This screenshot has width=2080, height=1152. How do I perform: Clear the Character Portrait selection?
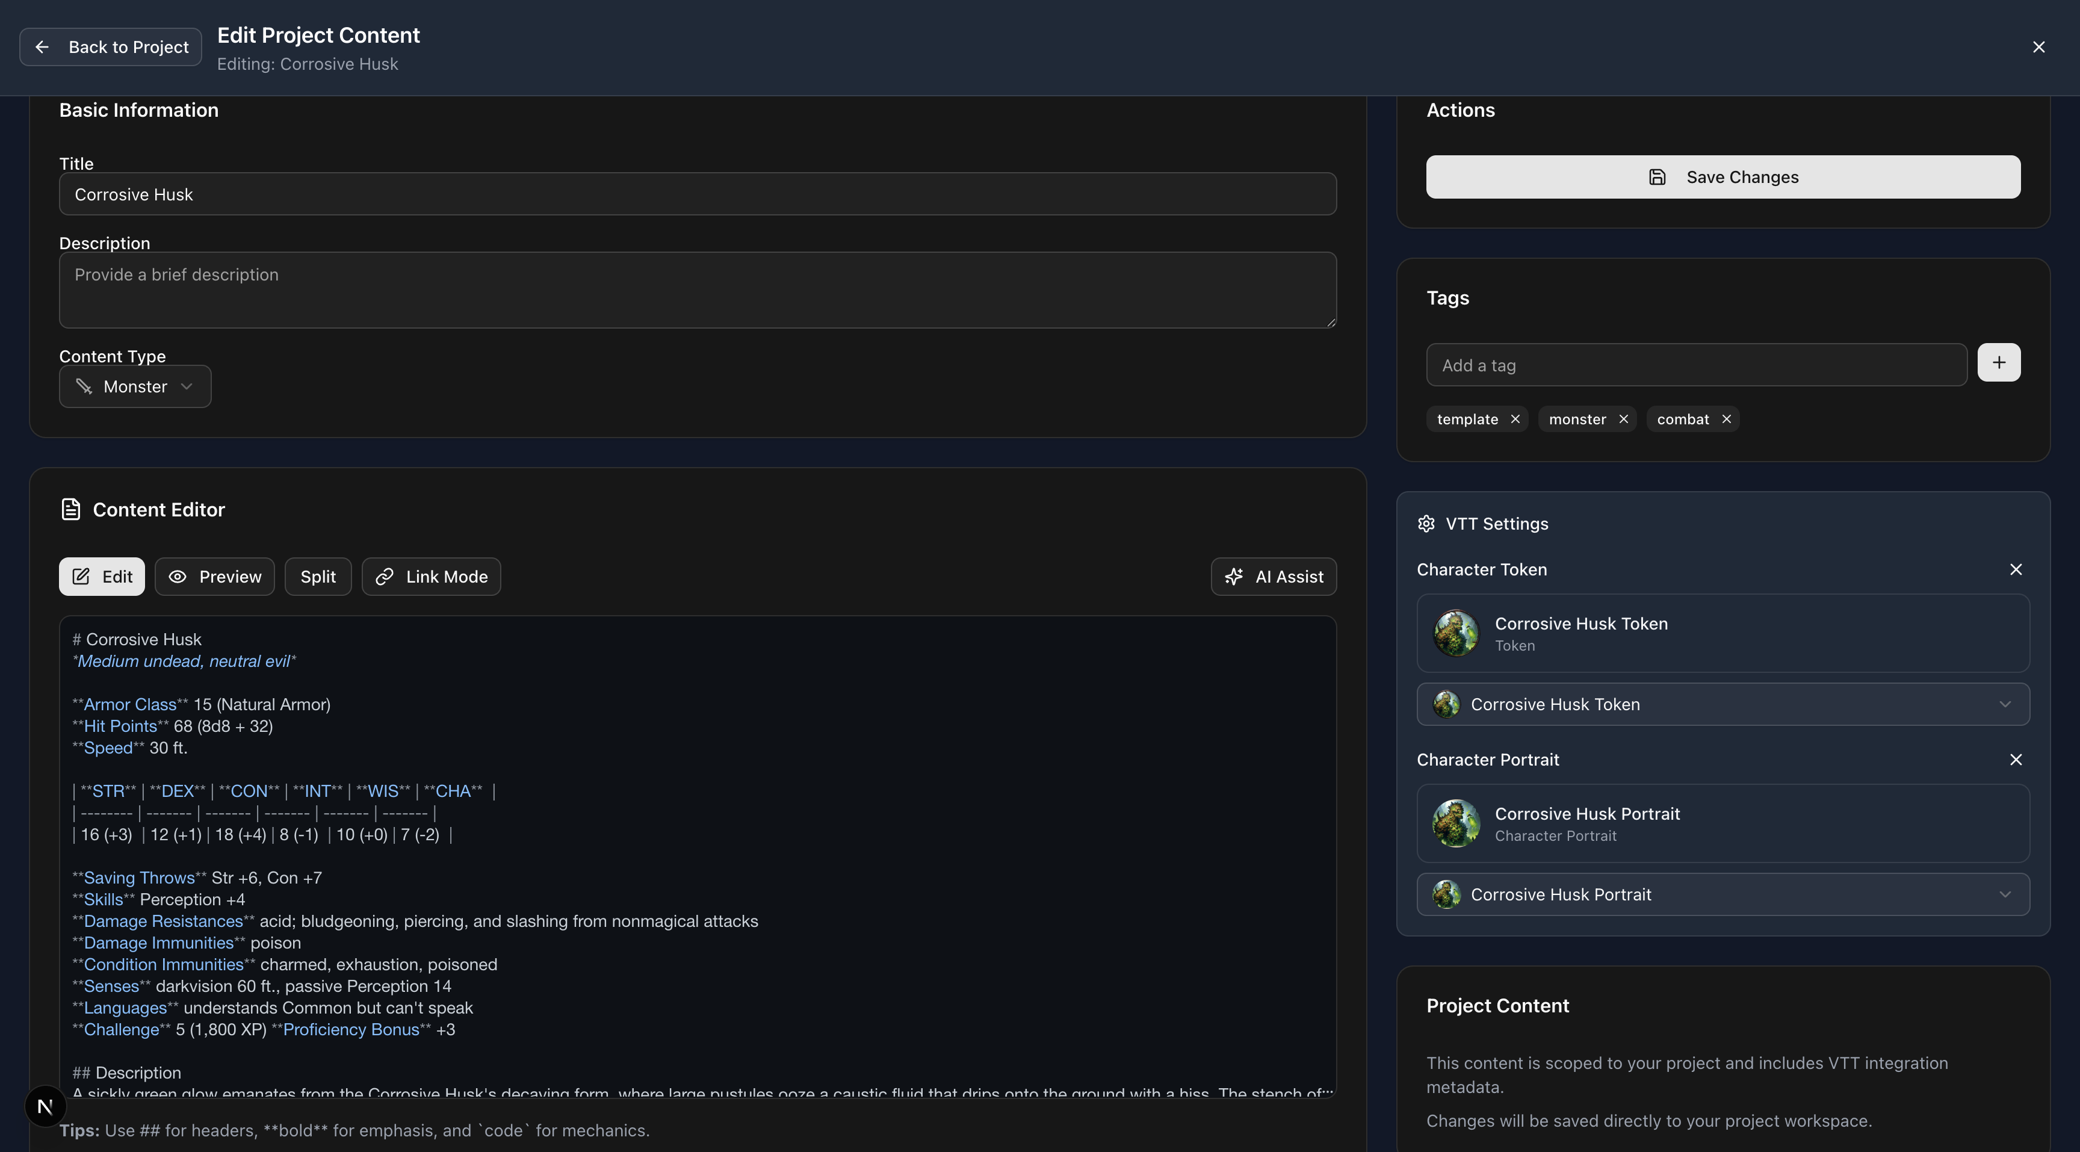pyautogui.click(x=2016, y=760)
